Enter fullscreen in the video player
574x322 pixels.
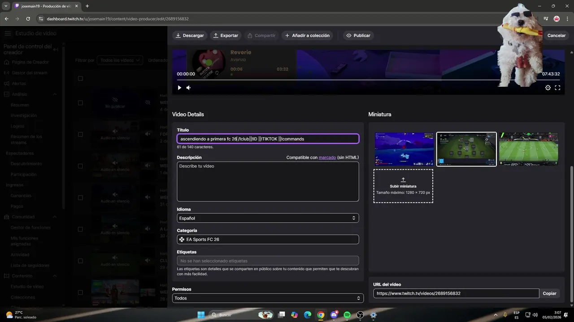[x=558, y=88]
